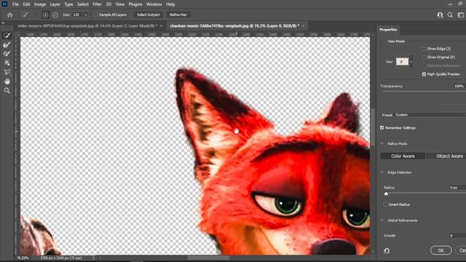
Task: Open the Filter menu
Action: tap(97, 4)
